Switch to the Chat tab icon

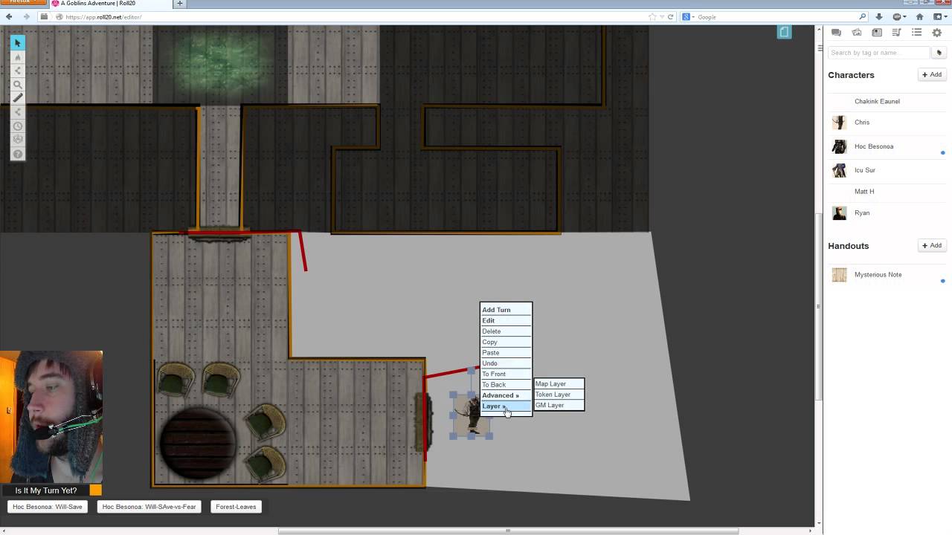click(x=836, y=33)
